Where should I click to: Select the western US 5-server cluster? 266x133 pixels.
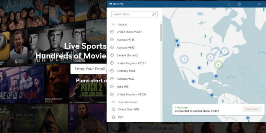pos(184,59)
